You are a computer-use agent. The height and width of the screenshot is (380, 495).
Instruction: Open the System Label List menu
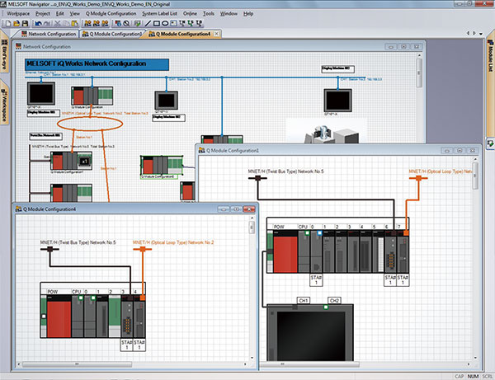[160, 14]
